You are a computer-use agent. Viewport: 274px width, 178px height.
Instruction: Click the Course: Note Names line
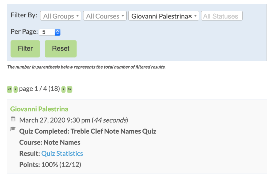[x=50, y=142]
